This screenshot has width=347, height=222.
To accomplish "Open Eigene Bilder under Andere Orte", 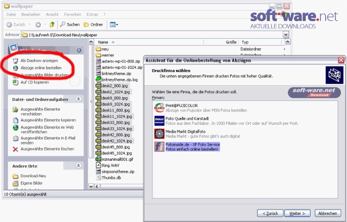I will coord(32,183).
